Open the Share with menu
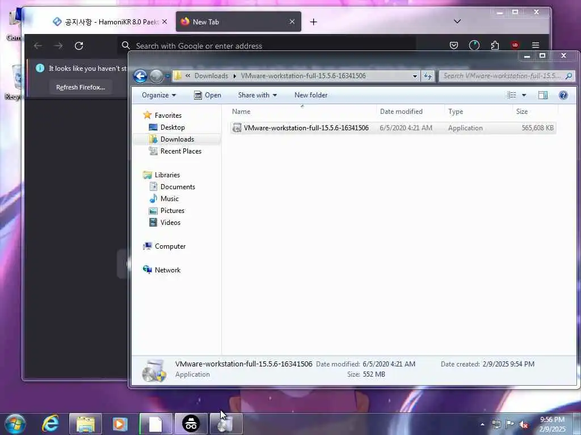581x435 pixels. tap(257, 95)
